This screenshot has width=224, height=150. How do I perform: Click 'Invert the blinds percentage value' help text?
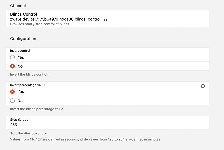pyautogui.click(x=36, y=109)
